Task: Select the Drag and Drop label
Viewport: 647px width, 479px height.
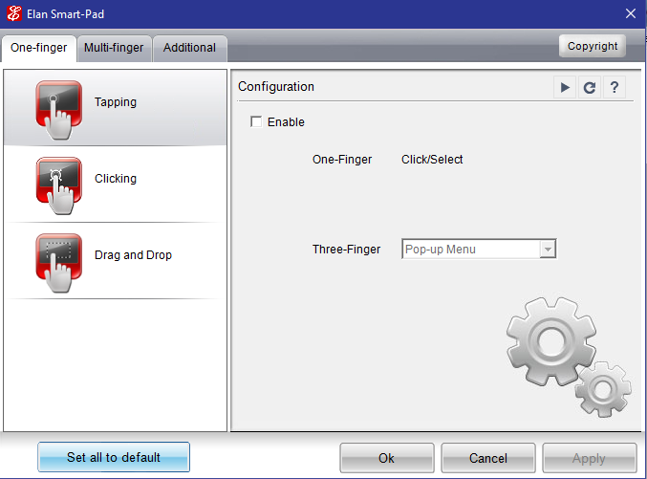Action: coord(133,254)
